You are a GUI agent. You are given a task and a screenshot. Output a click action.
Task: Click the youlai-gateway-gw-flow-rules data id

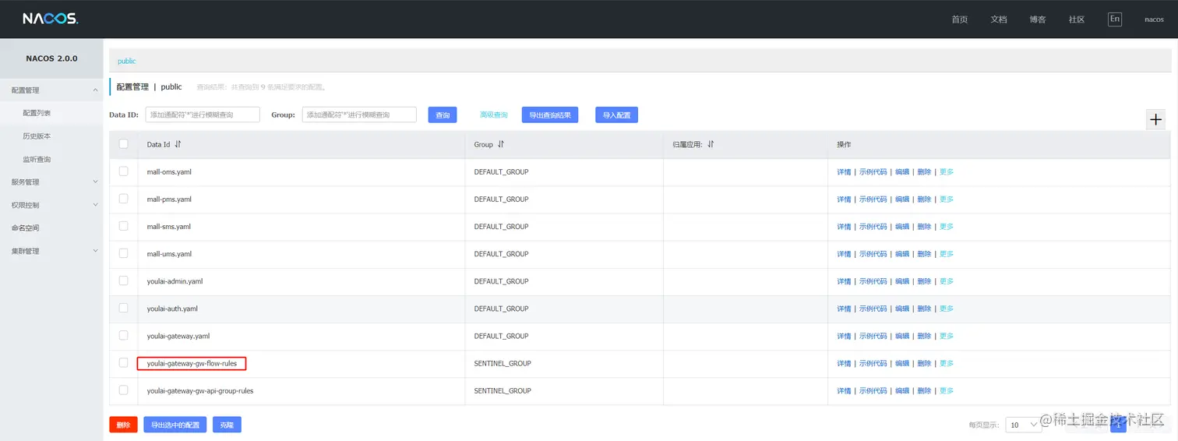192,363
